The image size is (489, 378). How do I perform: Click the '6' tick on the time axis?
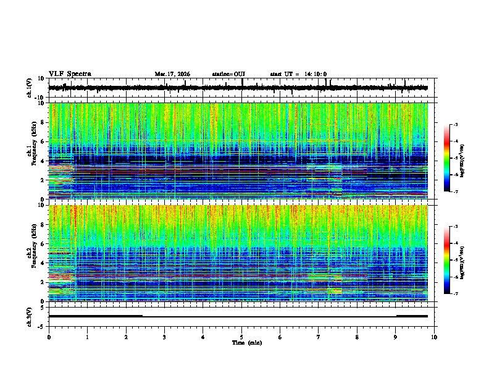point(280,337)
